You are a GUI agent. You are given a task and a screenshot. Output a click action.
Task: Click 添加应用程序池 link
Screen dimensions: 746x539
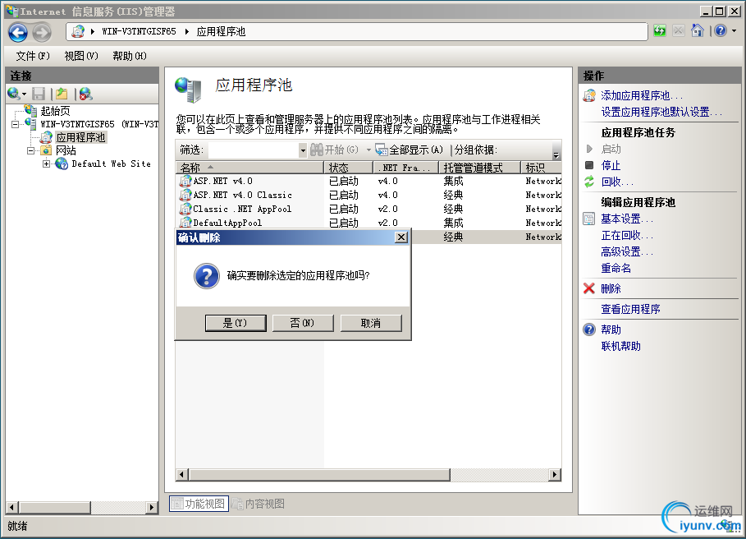tap(642, 95)
